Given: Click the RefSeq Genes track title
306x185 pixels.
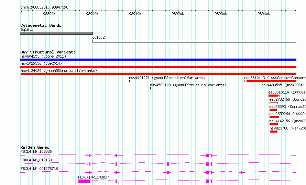Looking at the screenshot, I should (35, 147).
